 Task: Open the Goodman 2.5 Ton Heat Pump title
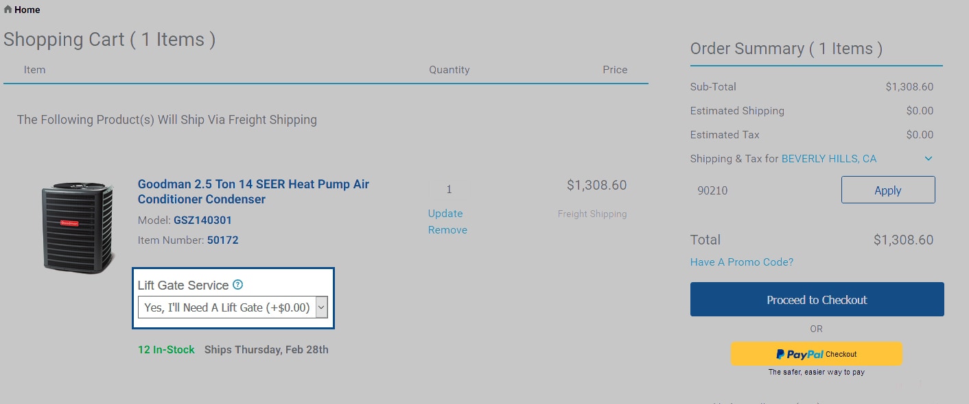pyautogui.click(x=253, y=192)
